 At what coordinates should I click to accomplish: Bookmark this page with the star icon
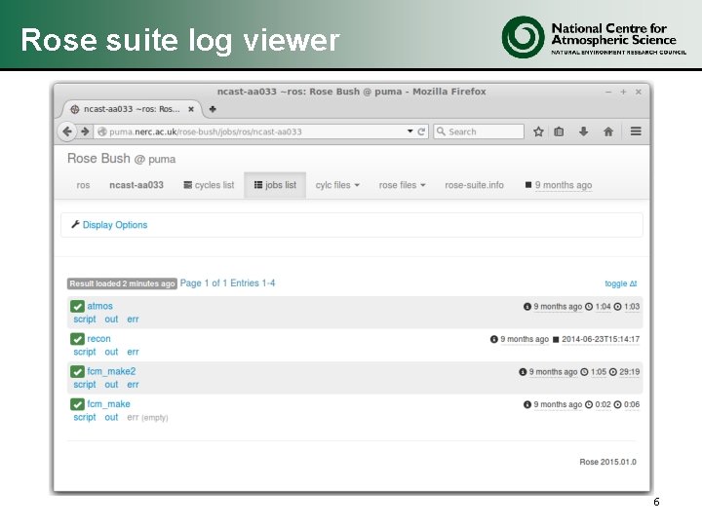[538, 131]
